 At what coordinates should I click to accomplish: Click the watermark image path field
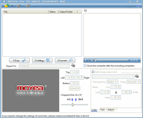click(113, 76)
